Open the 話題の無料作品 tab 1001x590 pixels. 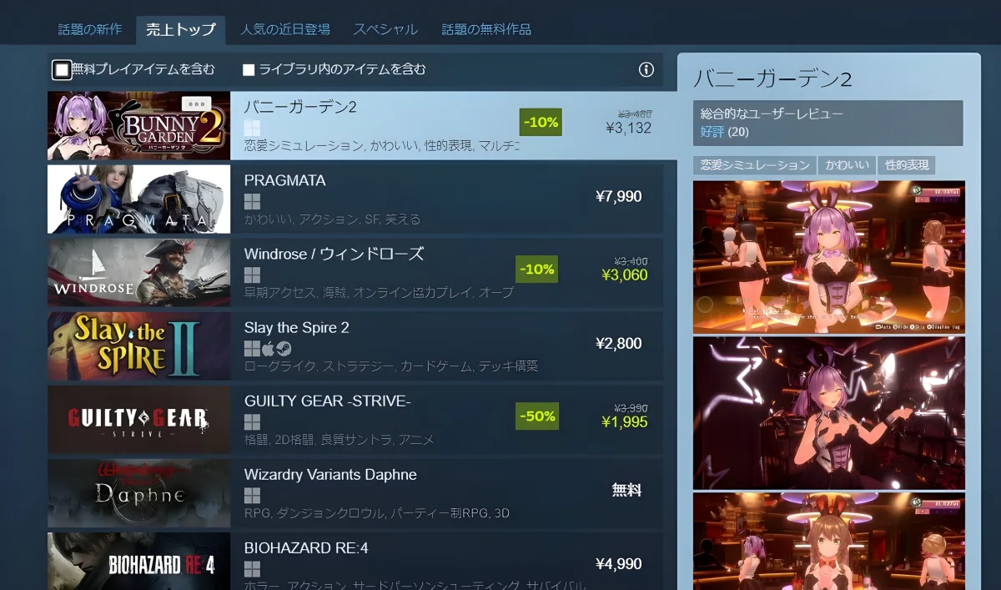[486, 29]
